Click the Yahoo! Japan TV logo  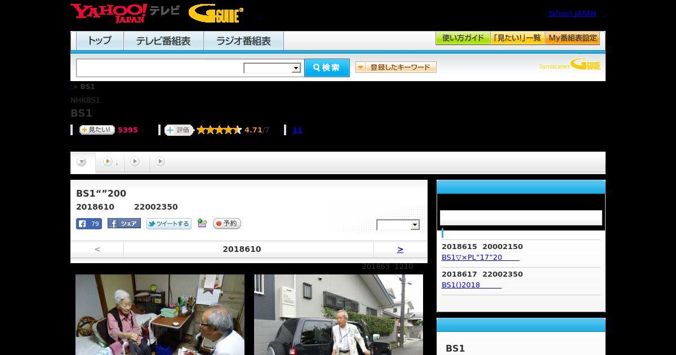pos(124,13)
